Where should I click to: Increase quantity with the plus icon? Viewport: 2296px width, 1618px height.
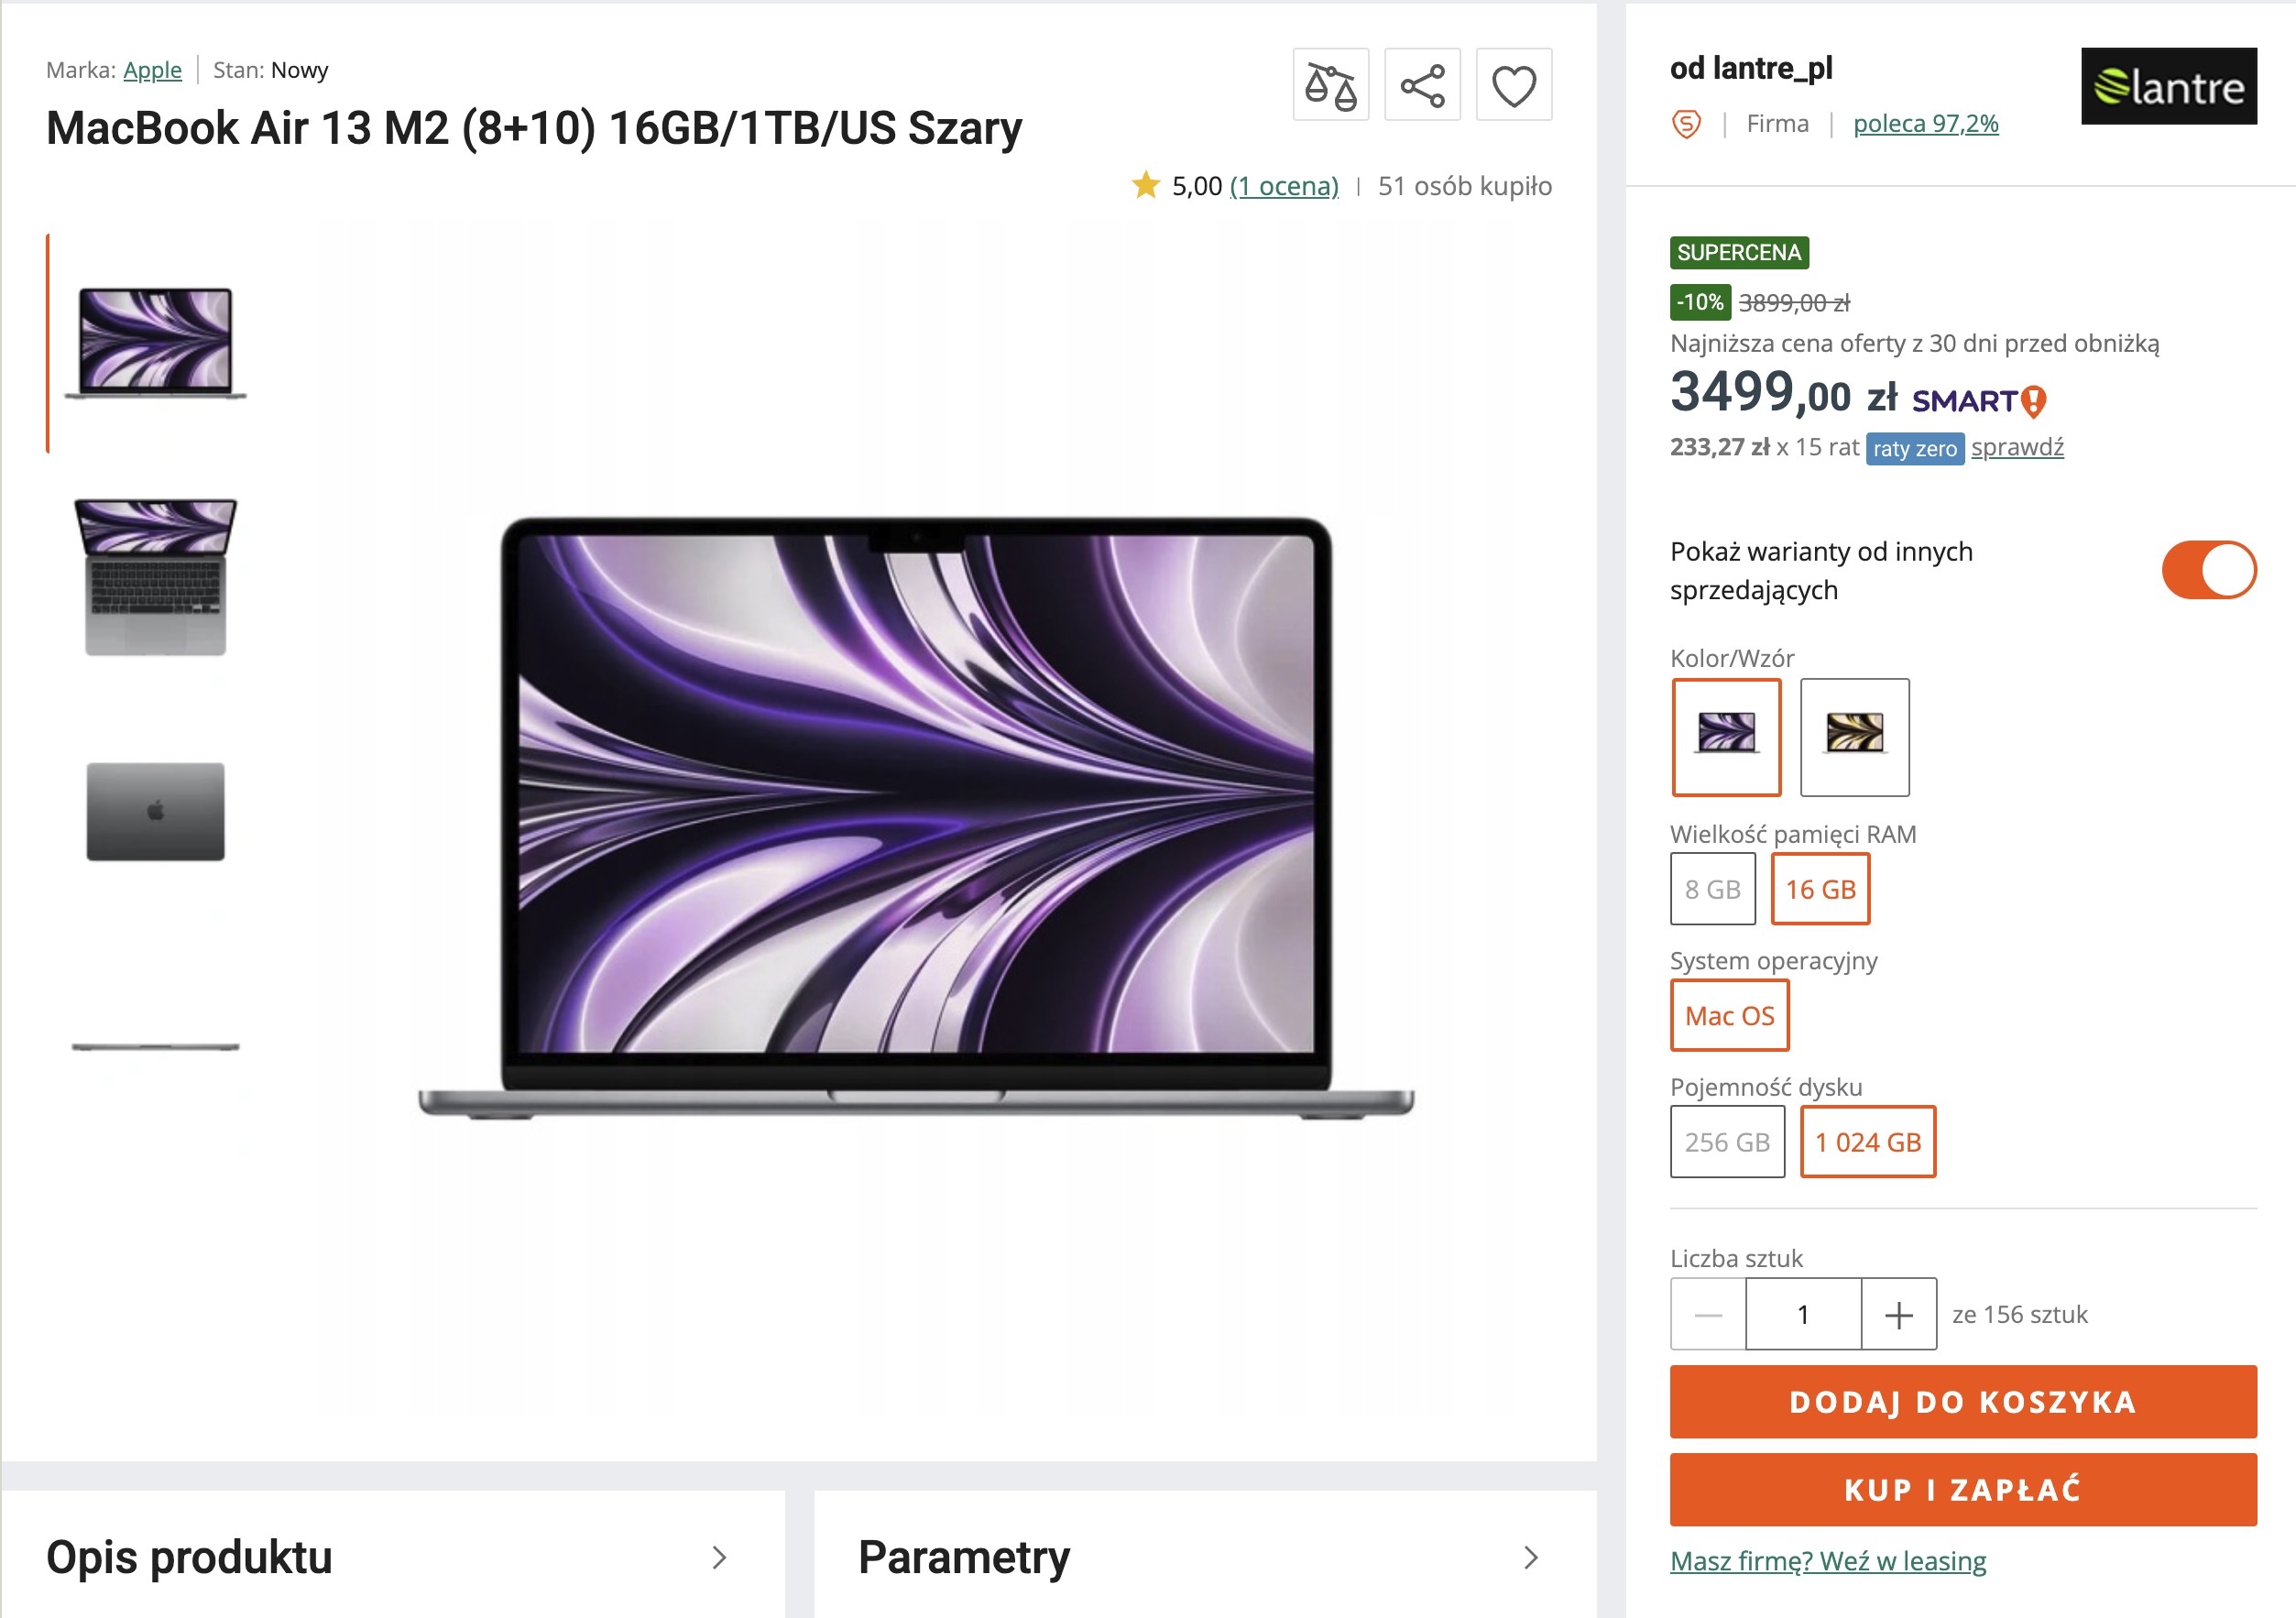[1898, 1314]
